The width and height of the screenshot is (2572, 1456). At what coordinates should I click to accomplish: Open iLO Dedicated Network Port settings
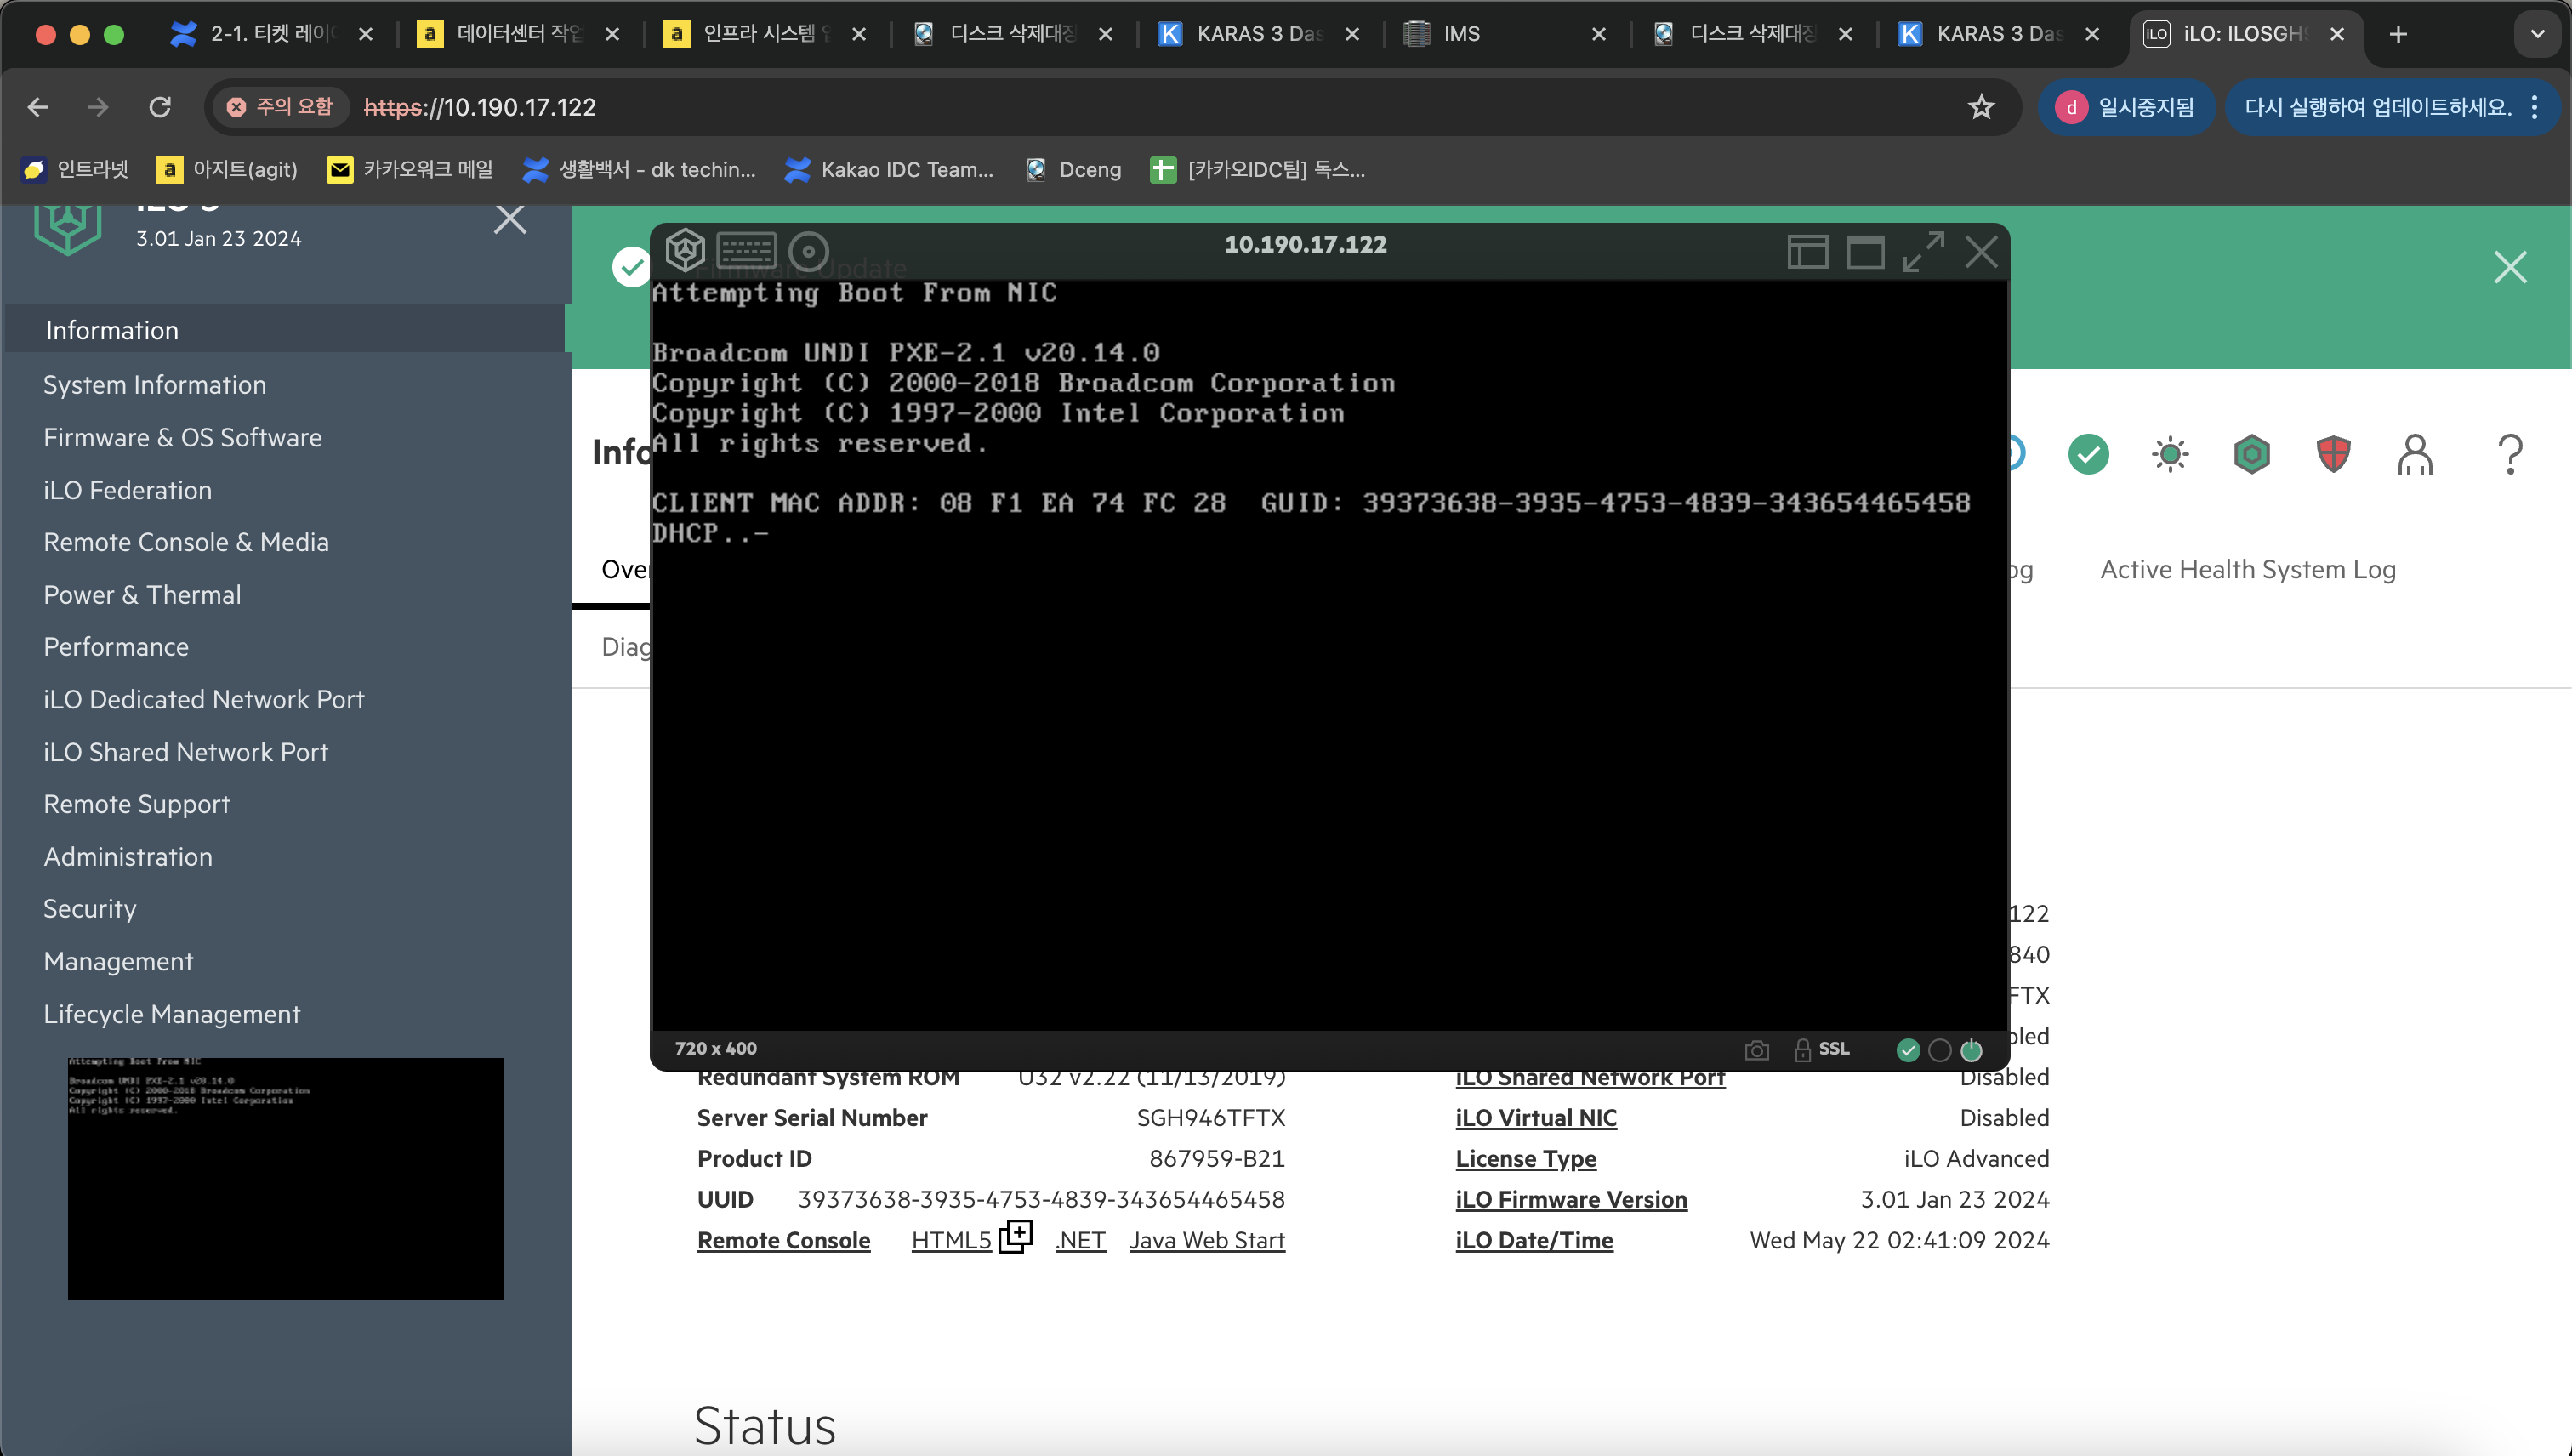tap(203, 699)
